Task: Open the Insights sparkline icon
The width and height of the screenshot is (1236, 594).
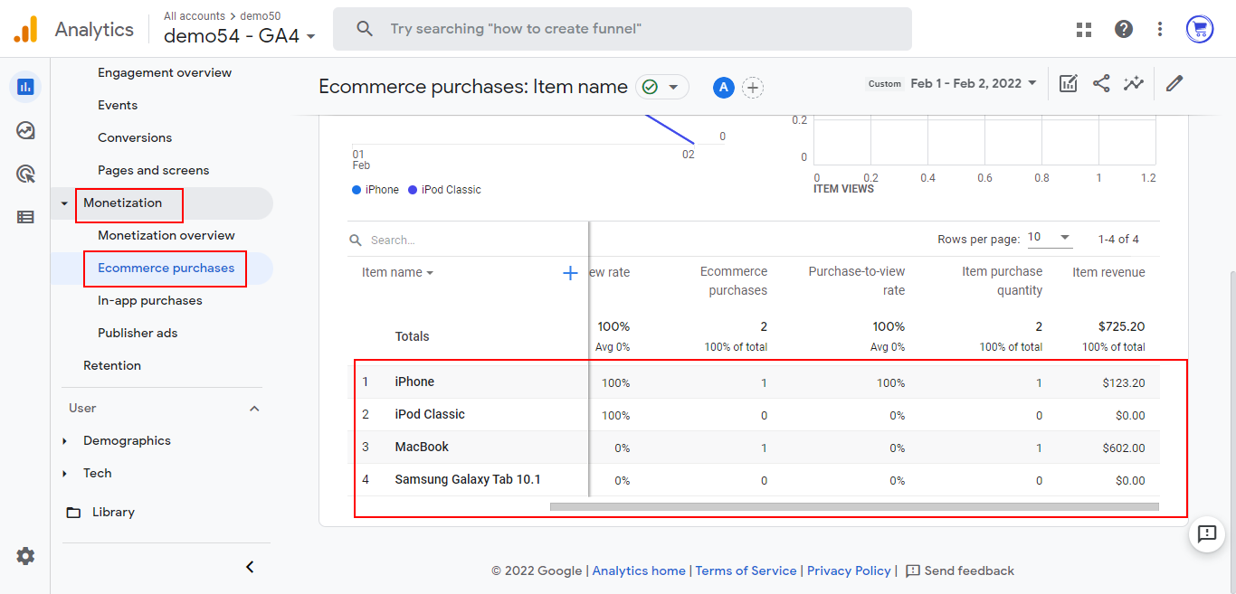Action: [x=1133, y=84]
